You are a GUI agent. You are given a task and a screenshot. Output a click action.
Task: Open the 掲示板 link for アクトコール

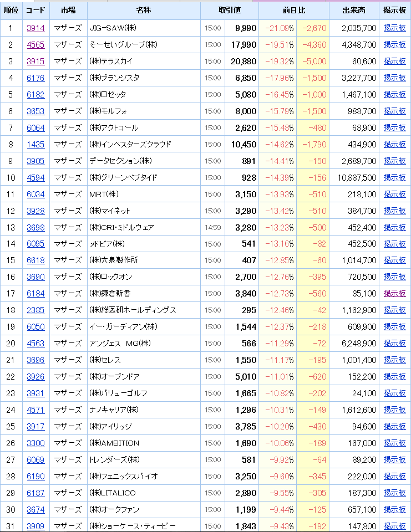coord(395,128)
